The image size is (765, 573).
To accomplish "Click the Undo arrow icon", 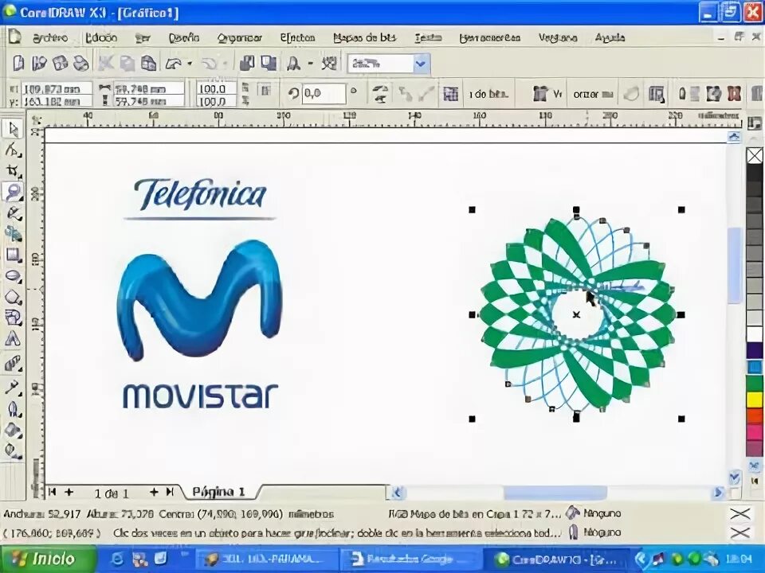I will [175, 64].
